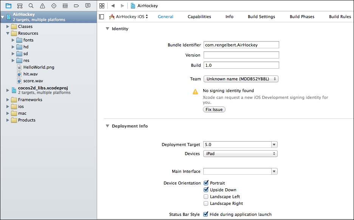354x220 pixels.
Task: Open the related items grid icon
Action: coord(102,6)
